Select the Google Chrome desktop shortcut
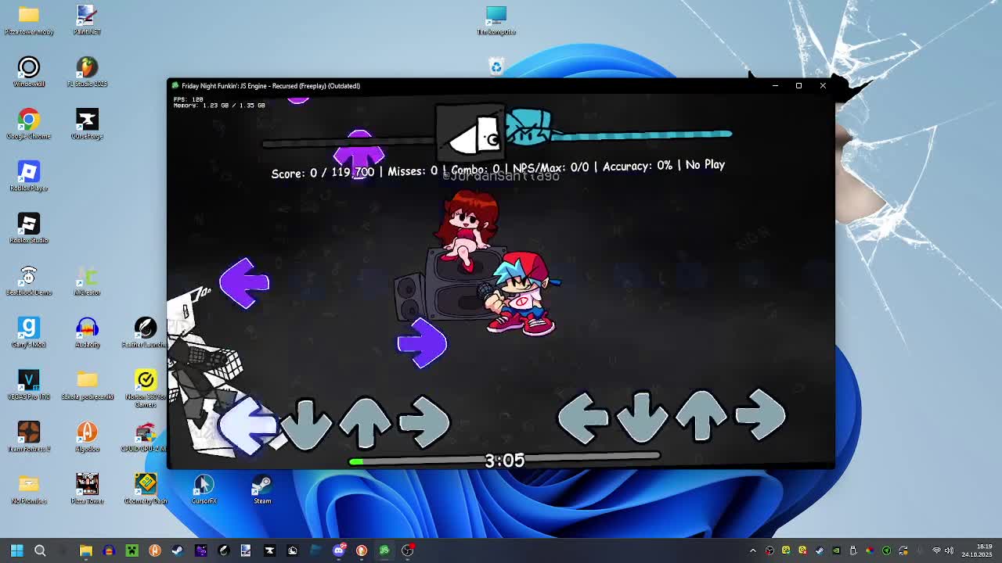 [29, 124]
